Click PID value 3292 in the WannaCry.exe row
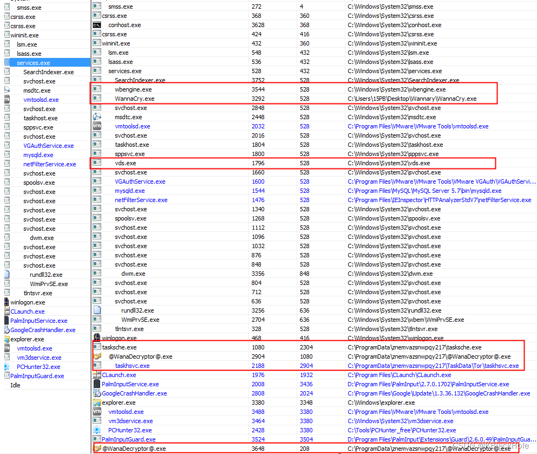 (x=258, y=99)
